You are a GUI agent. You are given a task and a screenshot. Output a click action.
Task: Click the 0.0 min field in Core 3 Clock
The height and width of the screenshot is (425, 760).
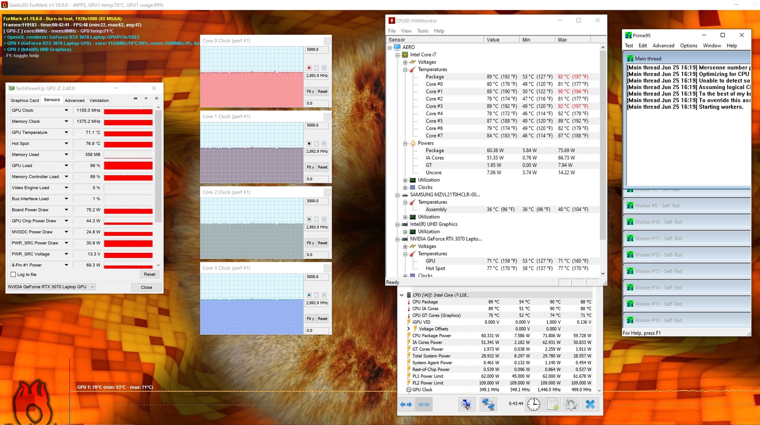click(317, 331)
